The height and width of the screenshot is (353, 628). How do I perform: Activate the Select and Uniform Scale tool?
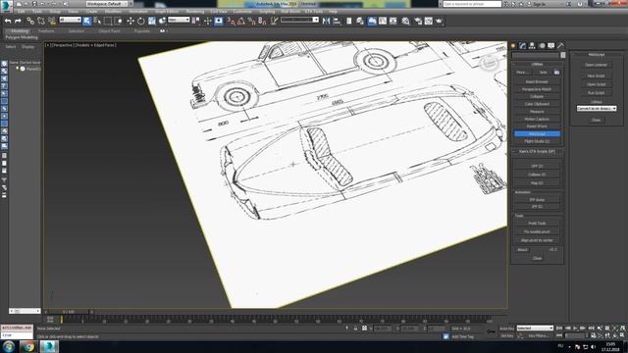pos(152,21)
